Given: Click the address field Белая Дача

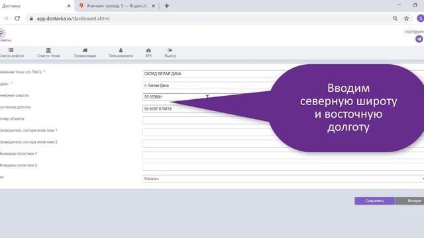Looking at the screenshot, I should [283, 85].
